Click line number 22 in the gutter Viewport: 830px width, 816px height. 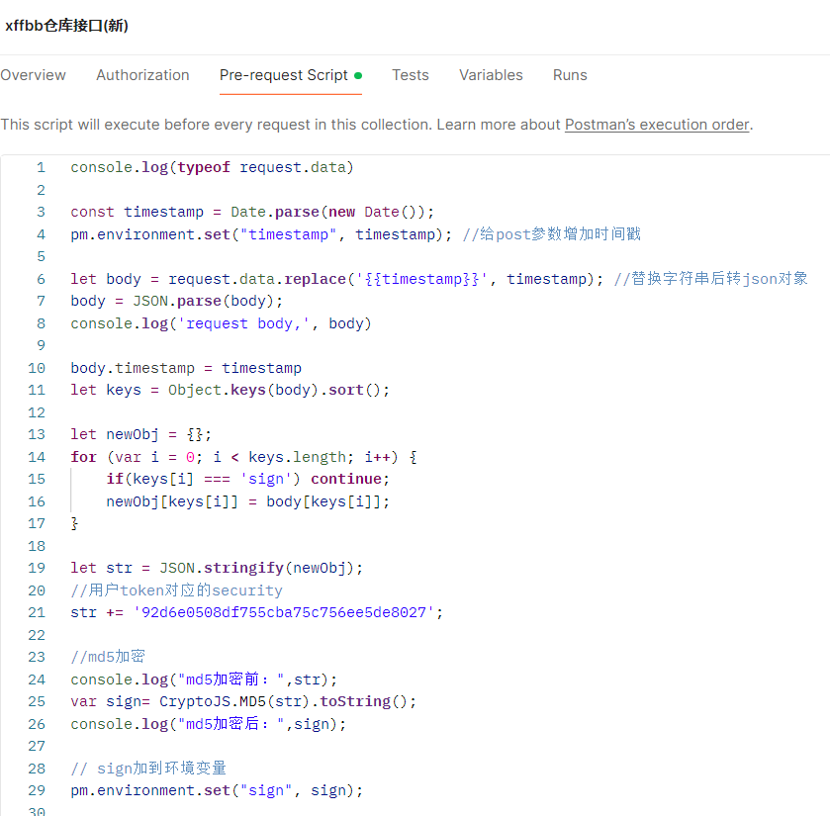[37, 634]
